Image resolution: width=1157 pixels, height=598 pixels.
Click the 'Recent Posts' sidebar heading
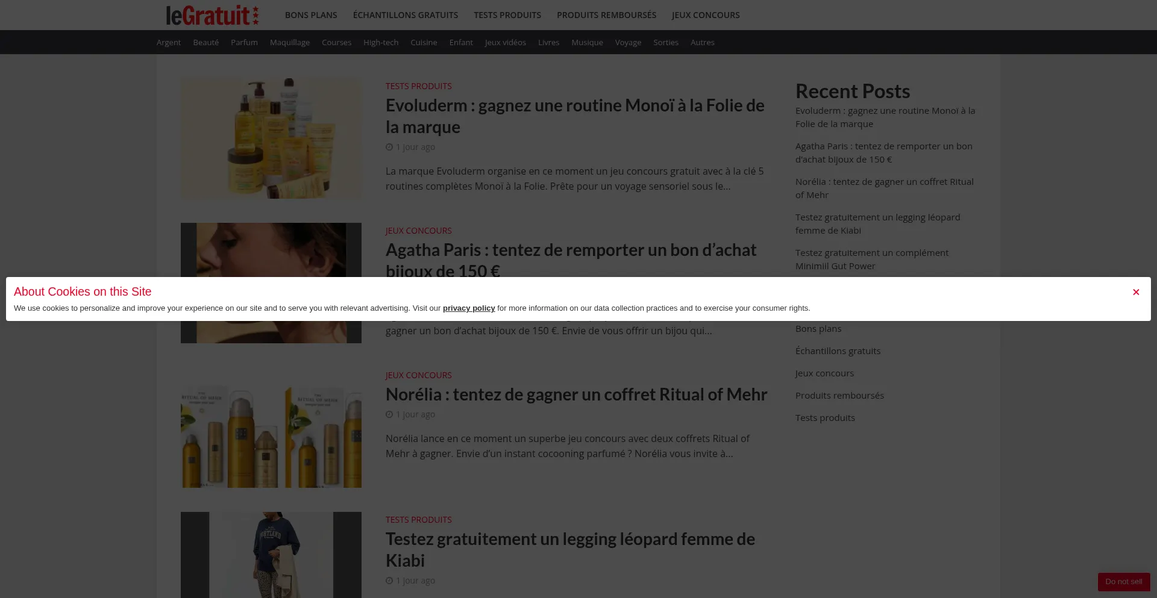(853, 91)
